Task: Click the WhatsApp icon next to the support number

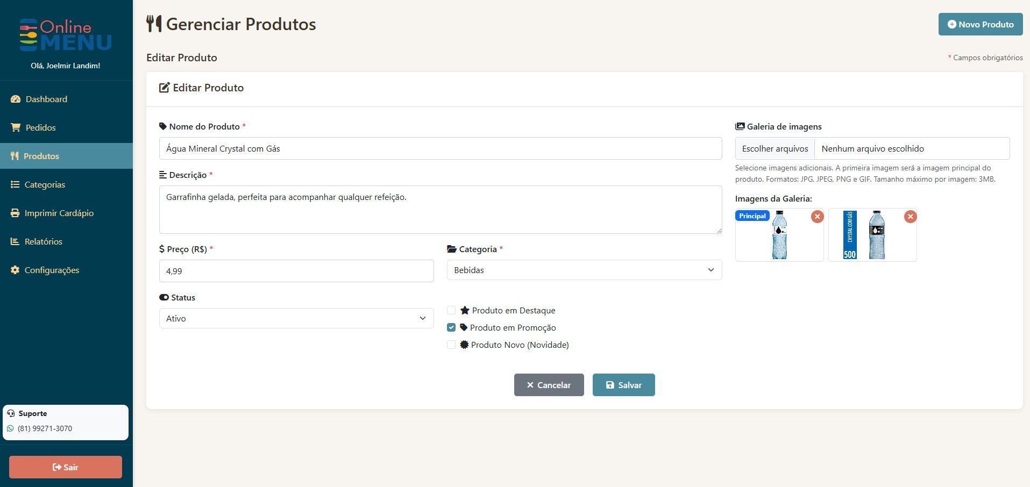Action: (10, 428)
